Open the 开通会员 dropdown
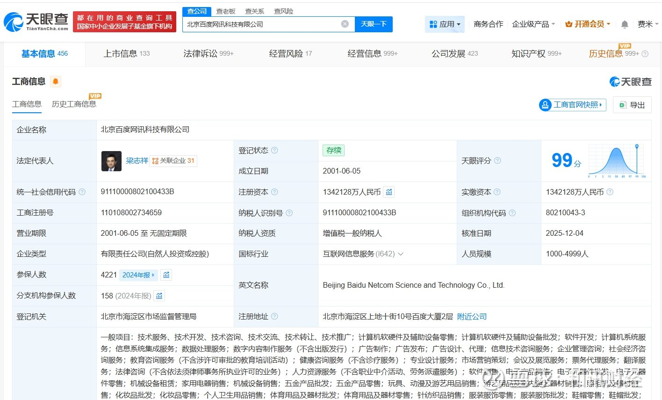 click(588, 24)
